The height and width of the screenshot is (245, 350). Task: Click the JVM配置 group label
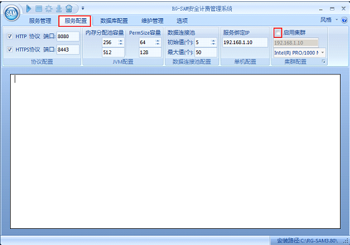tap(123, 62)
